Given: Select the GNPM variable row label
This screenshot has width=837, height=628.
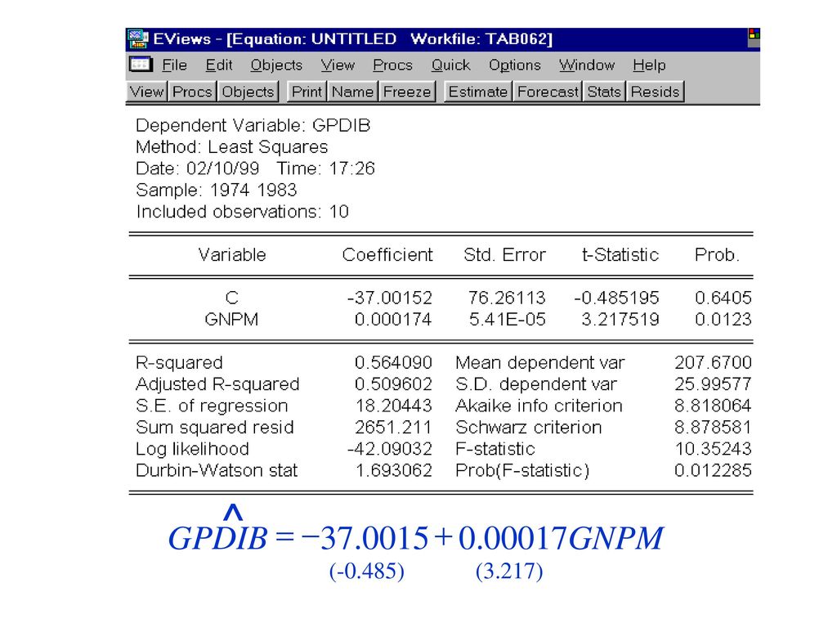Looking at the screenshot, I should tap(231, 320).
